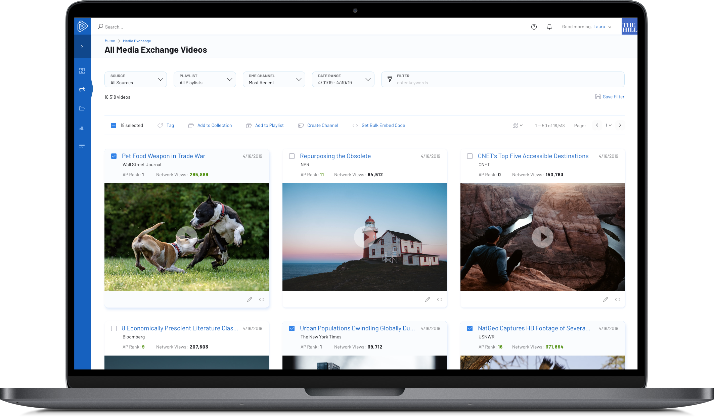714x417 pixels.
Task: Open the playlist lines icon in sidebar
Action: click(x=82, y=146)
